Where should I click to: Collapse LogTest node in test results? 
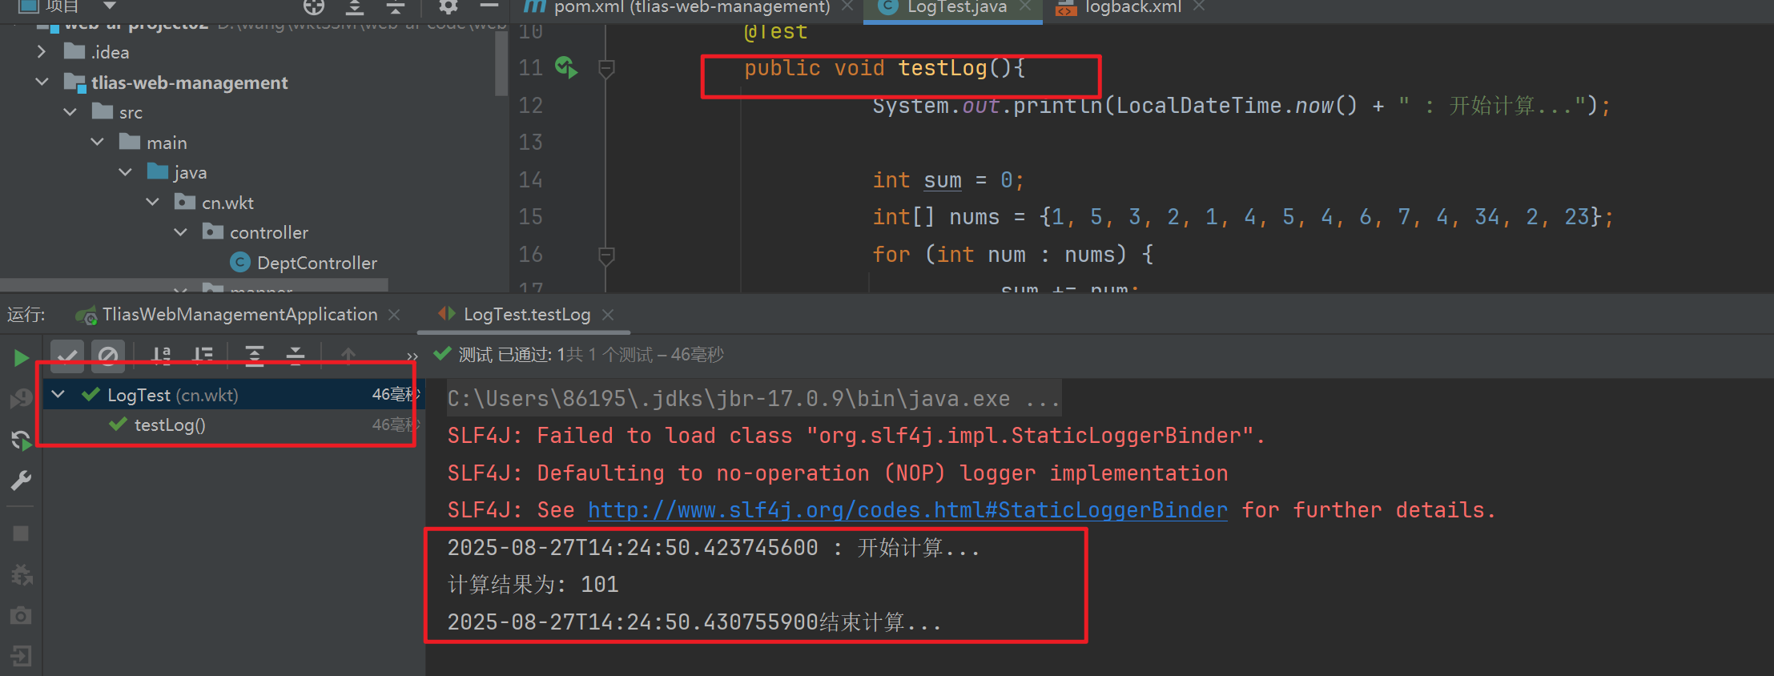58,394
